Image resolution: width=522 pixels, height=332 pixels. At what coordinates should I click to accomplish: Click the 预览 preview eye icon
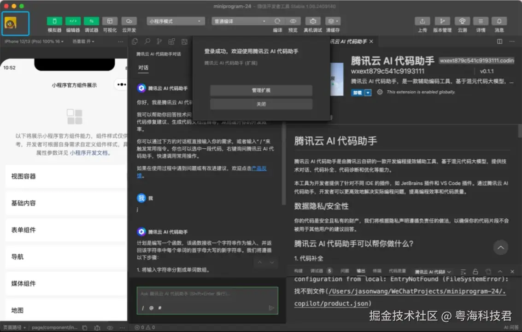293,21
